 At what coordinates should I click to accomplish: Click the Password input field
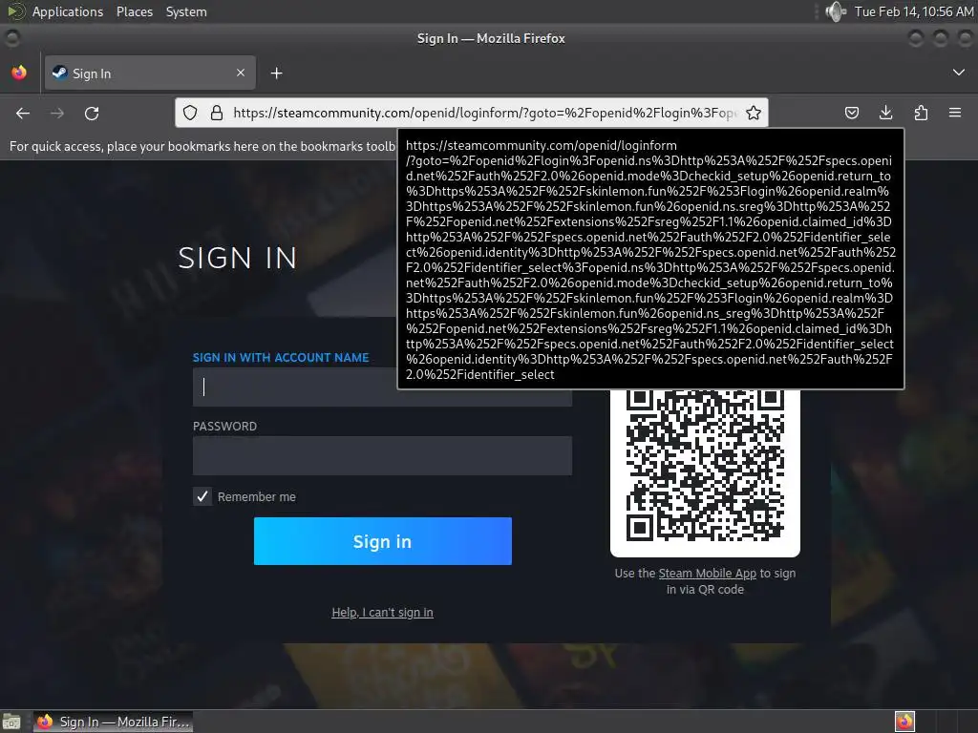[382, 455]
